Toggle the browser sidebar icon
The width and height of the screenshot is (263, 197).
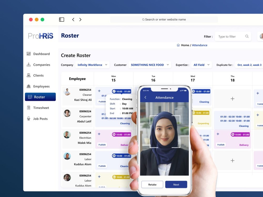(x=62, y=20)
